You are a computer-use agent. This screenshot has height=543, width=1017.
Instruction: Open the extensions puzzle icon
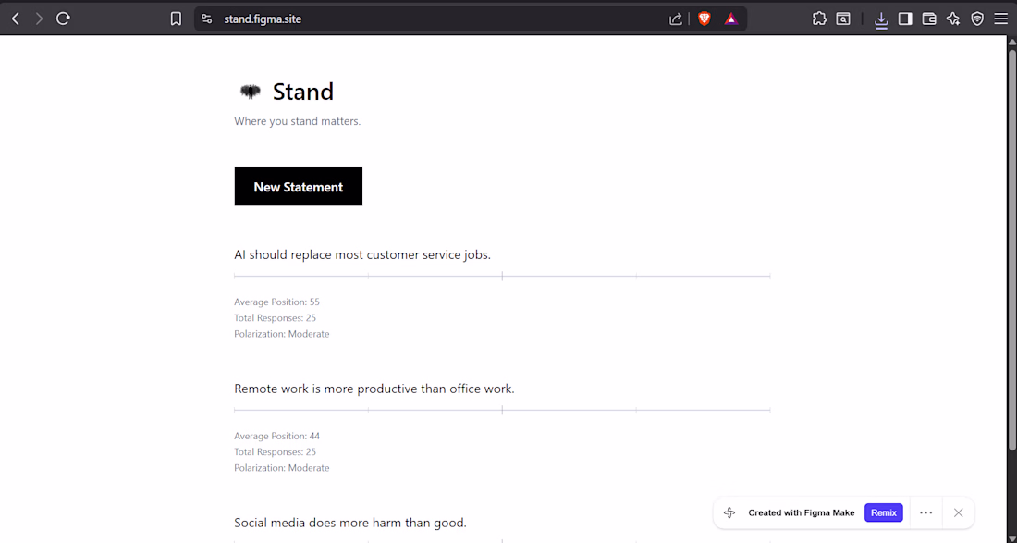pos(819,19)
